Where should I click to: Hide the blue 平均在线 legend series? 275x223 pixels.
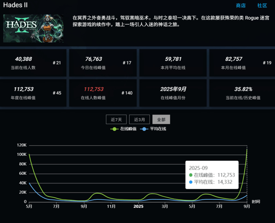pos(153,129)
